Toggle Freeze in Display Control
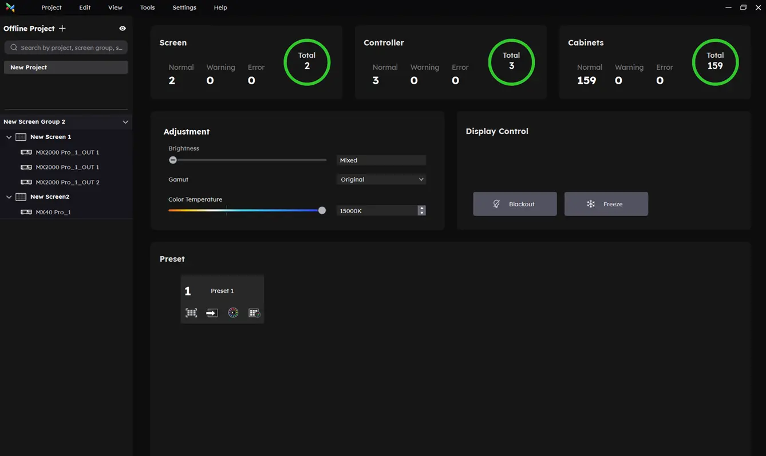 [606, 204]
